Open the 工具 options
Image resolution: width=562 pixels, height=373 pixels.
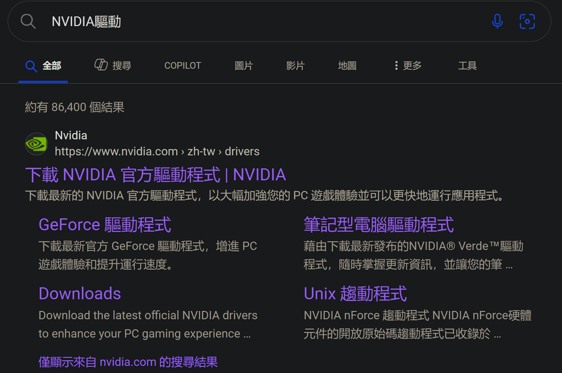pyautogui.click(x=467, y=66)
